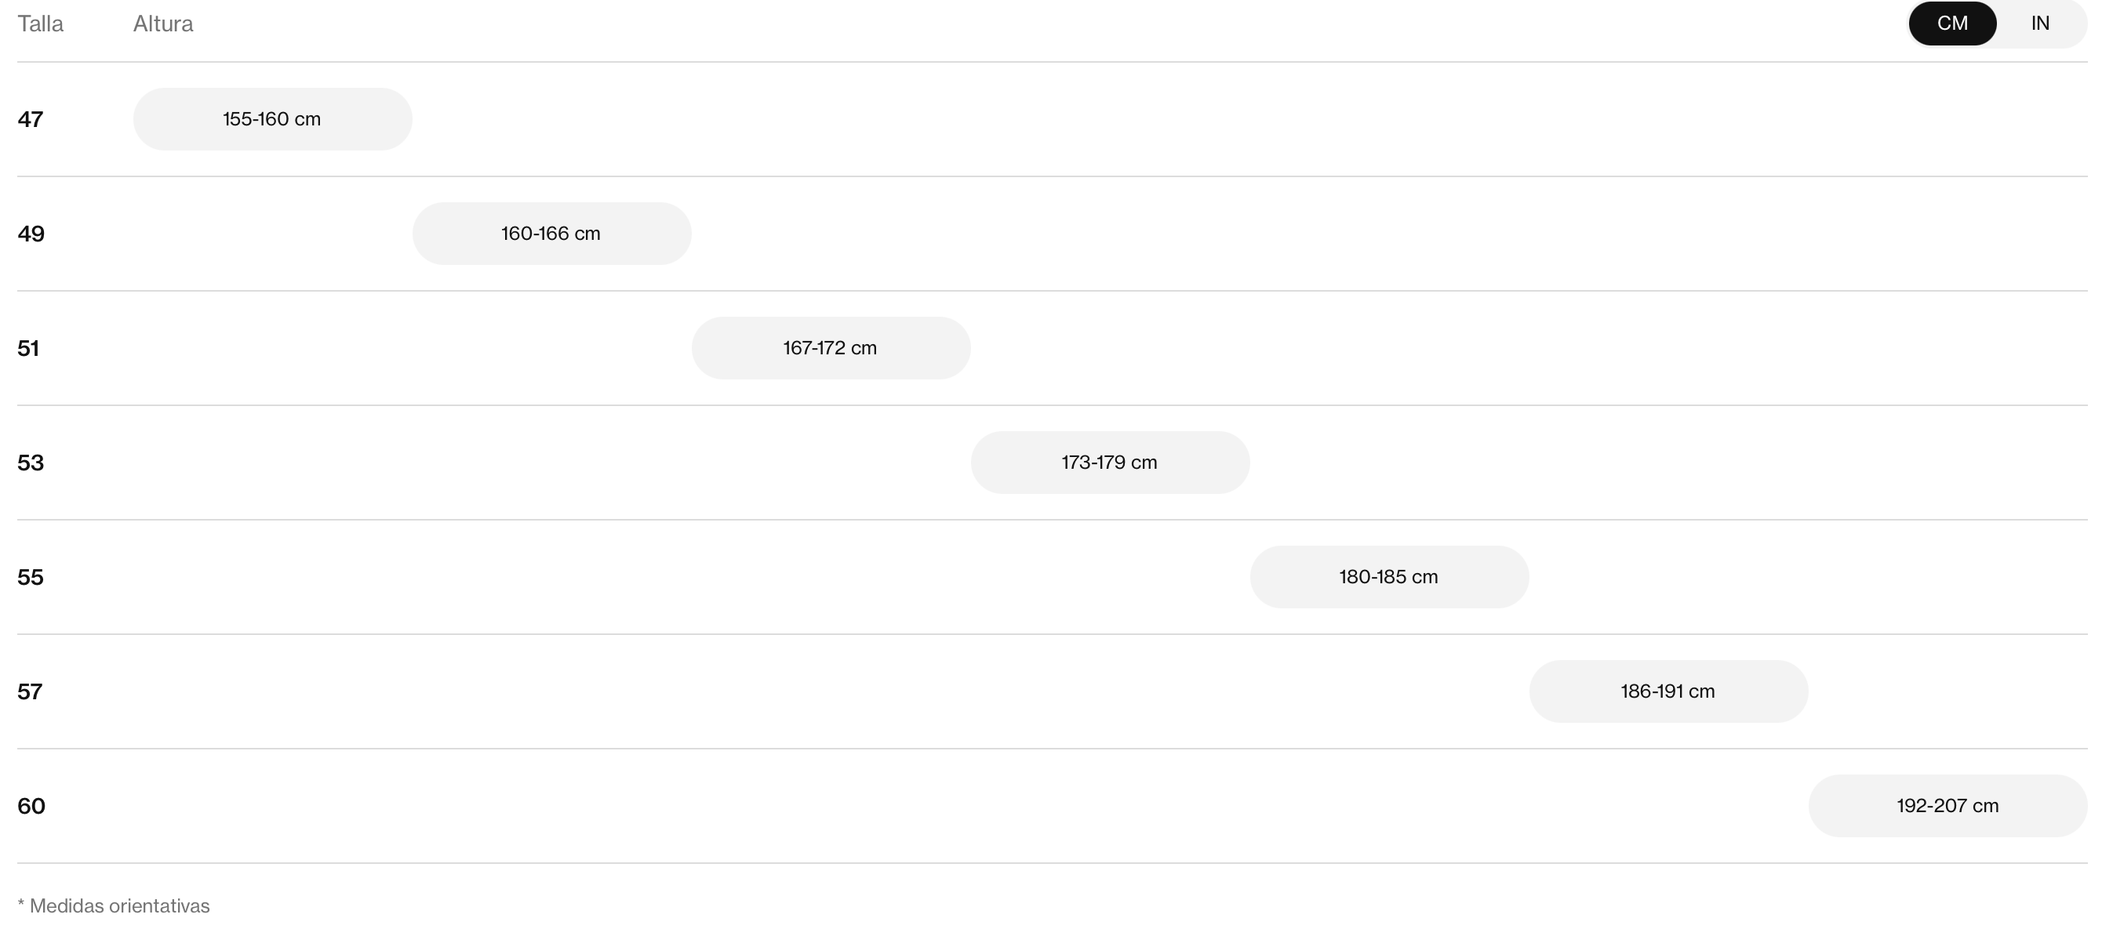
Task: Click the size 60 label
Action: (x=31, y=806)
